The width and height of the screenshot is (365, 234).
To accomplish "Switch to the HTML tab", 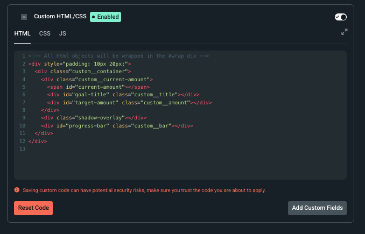I will pos(23,33).
